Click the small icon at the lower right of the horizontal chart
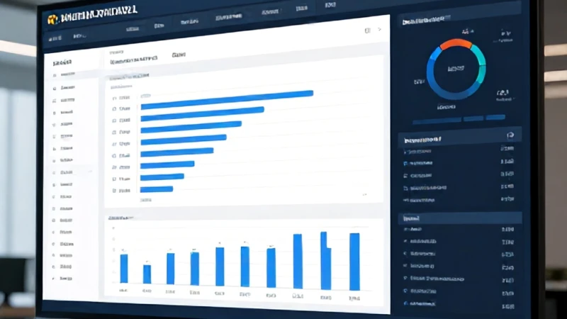The height and width of the screenshot is (319, 567). (364, 194)
